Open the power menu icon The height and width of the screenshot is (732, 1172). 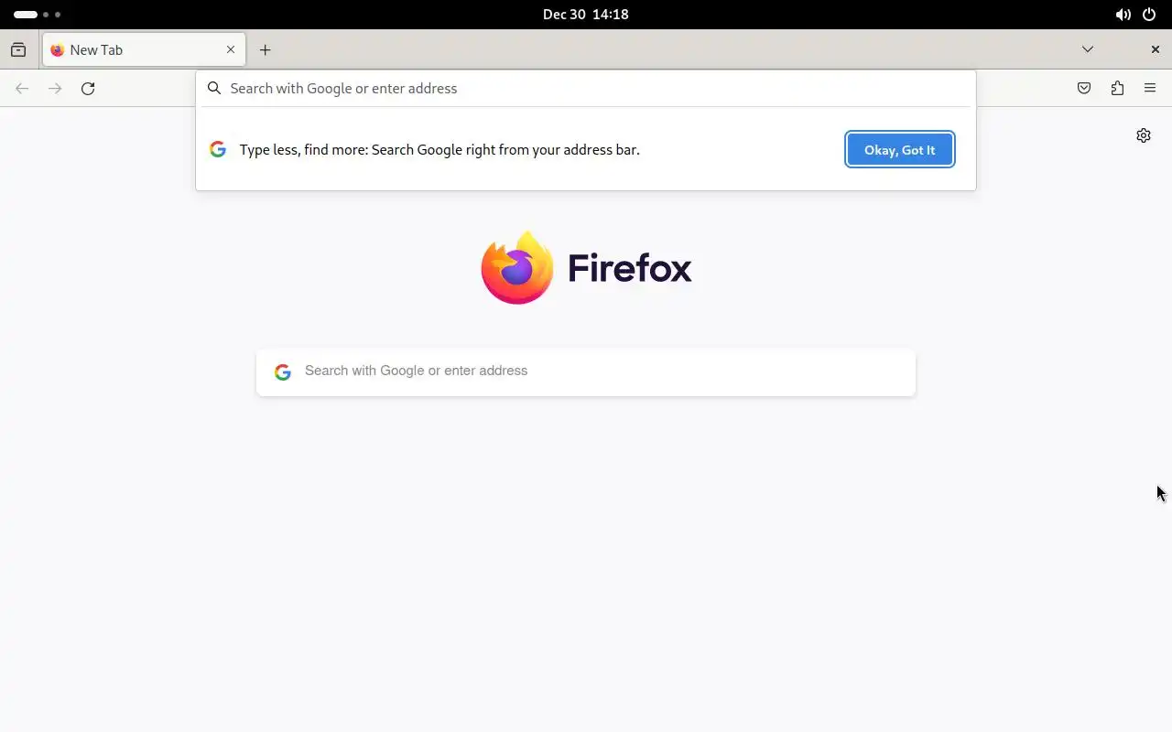point(1149,15)
